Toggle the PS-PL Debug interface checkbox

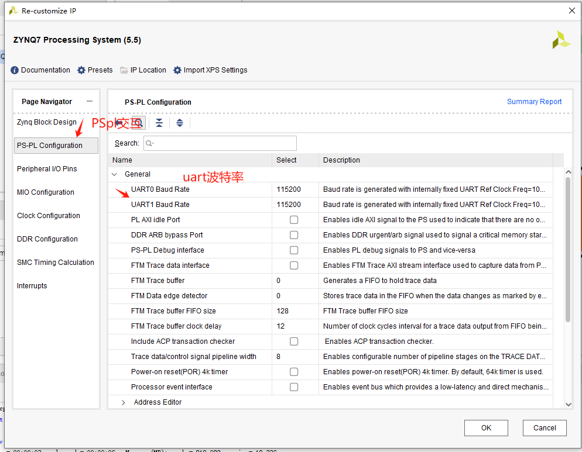(294, 250)
